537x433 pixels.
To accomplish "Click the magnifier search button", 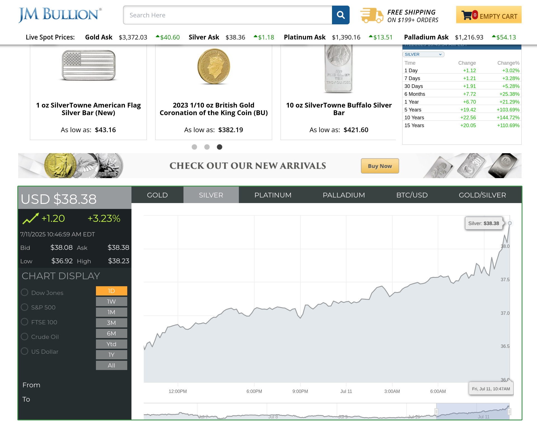I will click(341, 15).
